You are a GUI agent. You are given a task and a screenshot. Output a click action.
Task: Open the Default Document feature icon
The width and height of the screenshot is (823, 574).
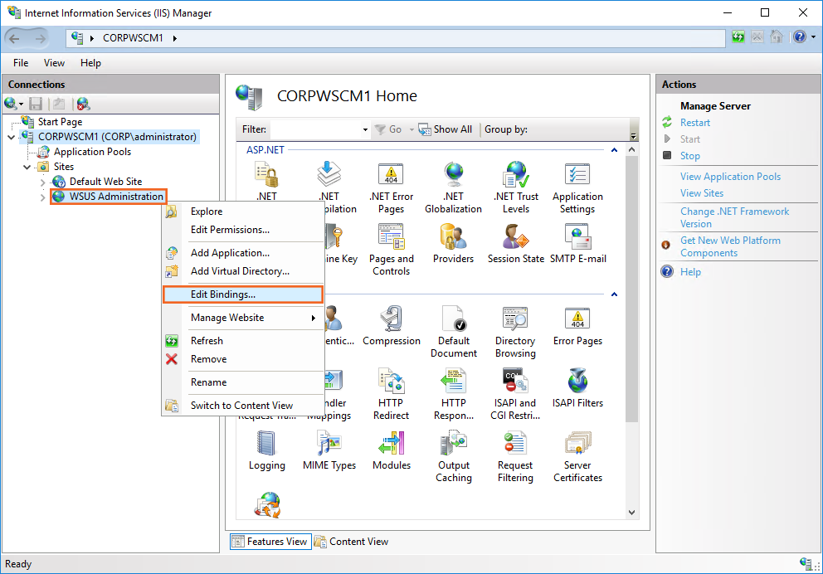453,331
